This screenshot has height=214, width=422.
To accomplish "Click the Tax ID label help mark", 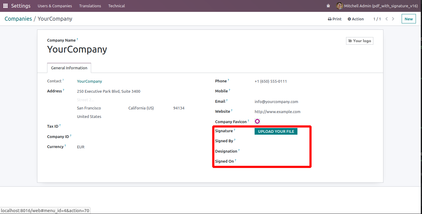I will (x=60, y=125).
